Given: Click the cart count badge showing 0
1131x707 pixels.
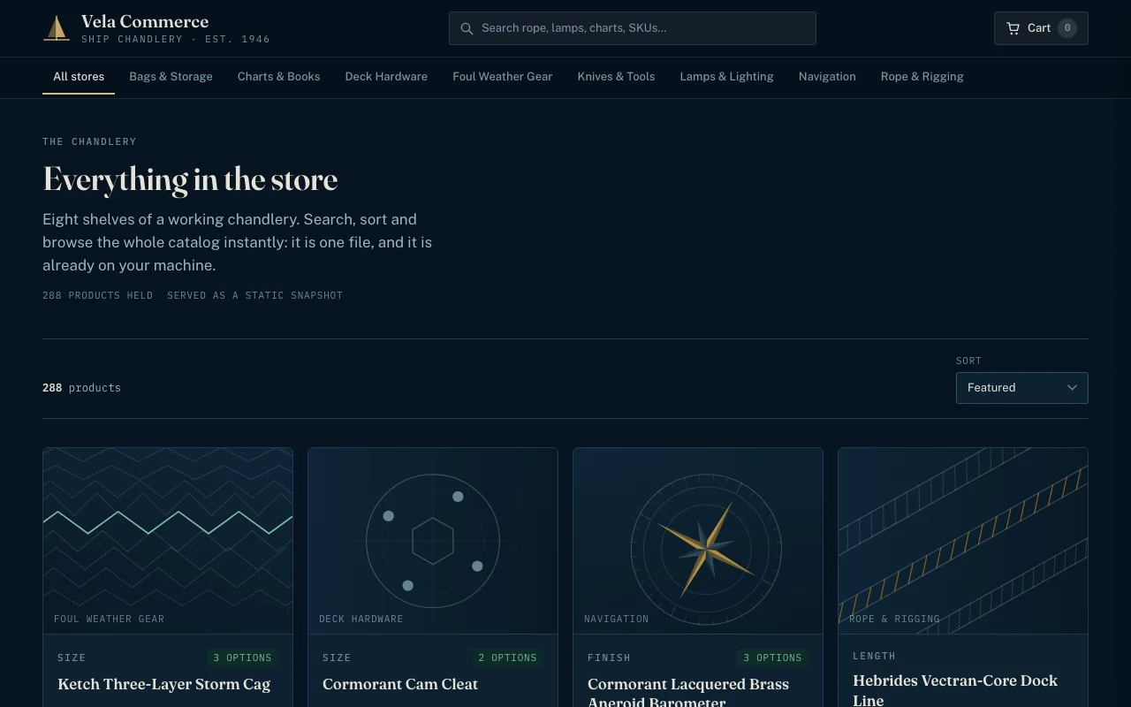Looking at the screenshot, I should tap(1067, 28).
